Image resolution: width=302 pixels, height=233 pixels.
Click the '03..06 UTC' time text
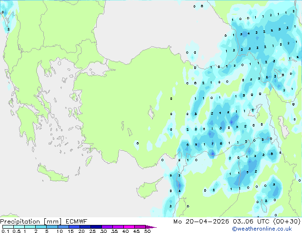tap(252, 222)
